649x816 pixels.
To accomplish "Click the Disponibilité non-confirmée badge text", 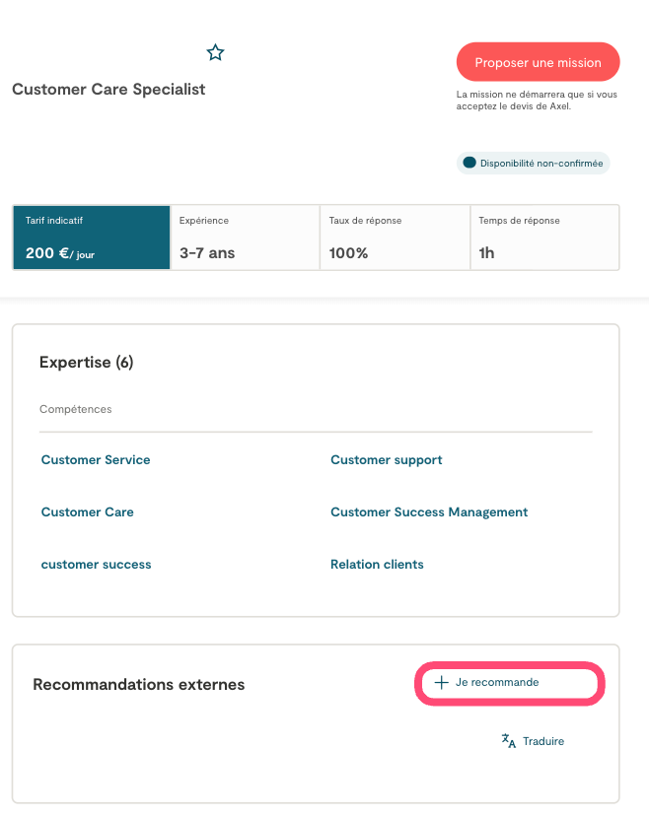I will pos(541,163).
